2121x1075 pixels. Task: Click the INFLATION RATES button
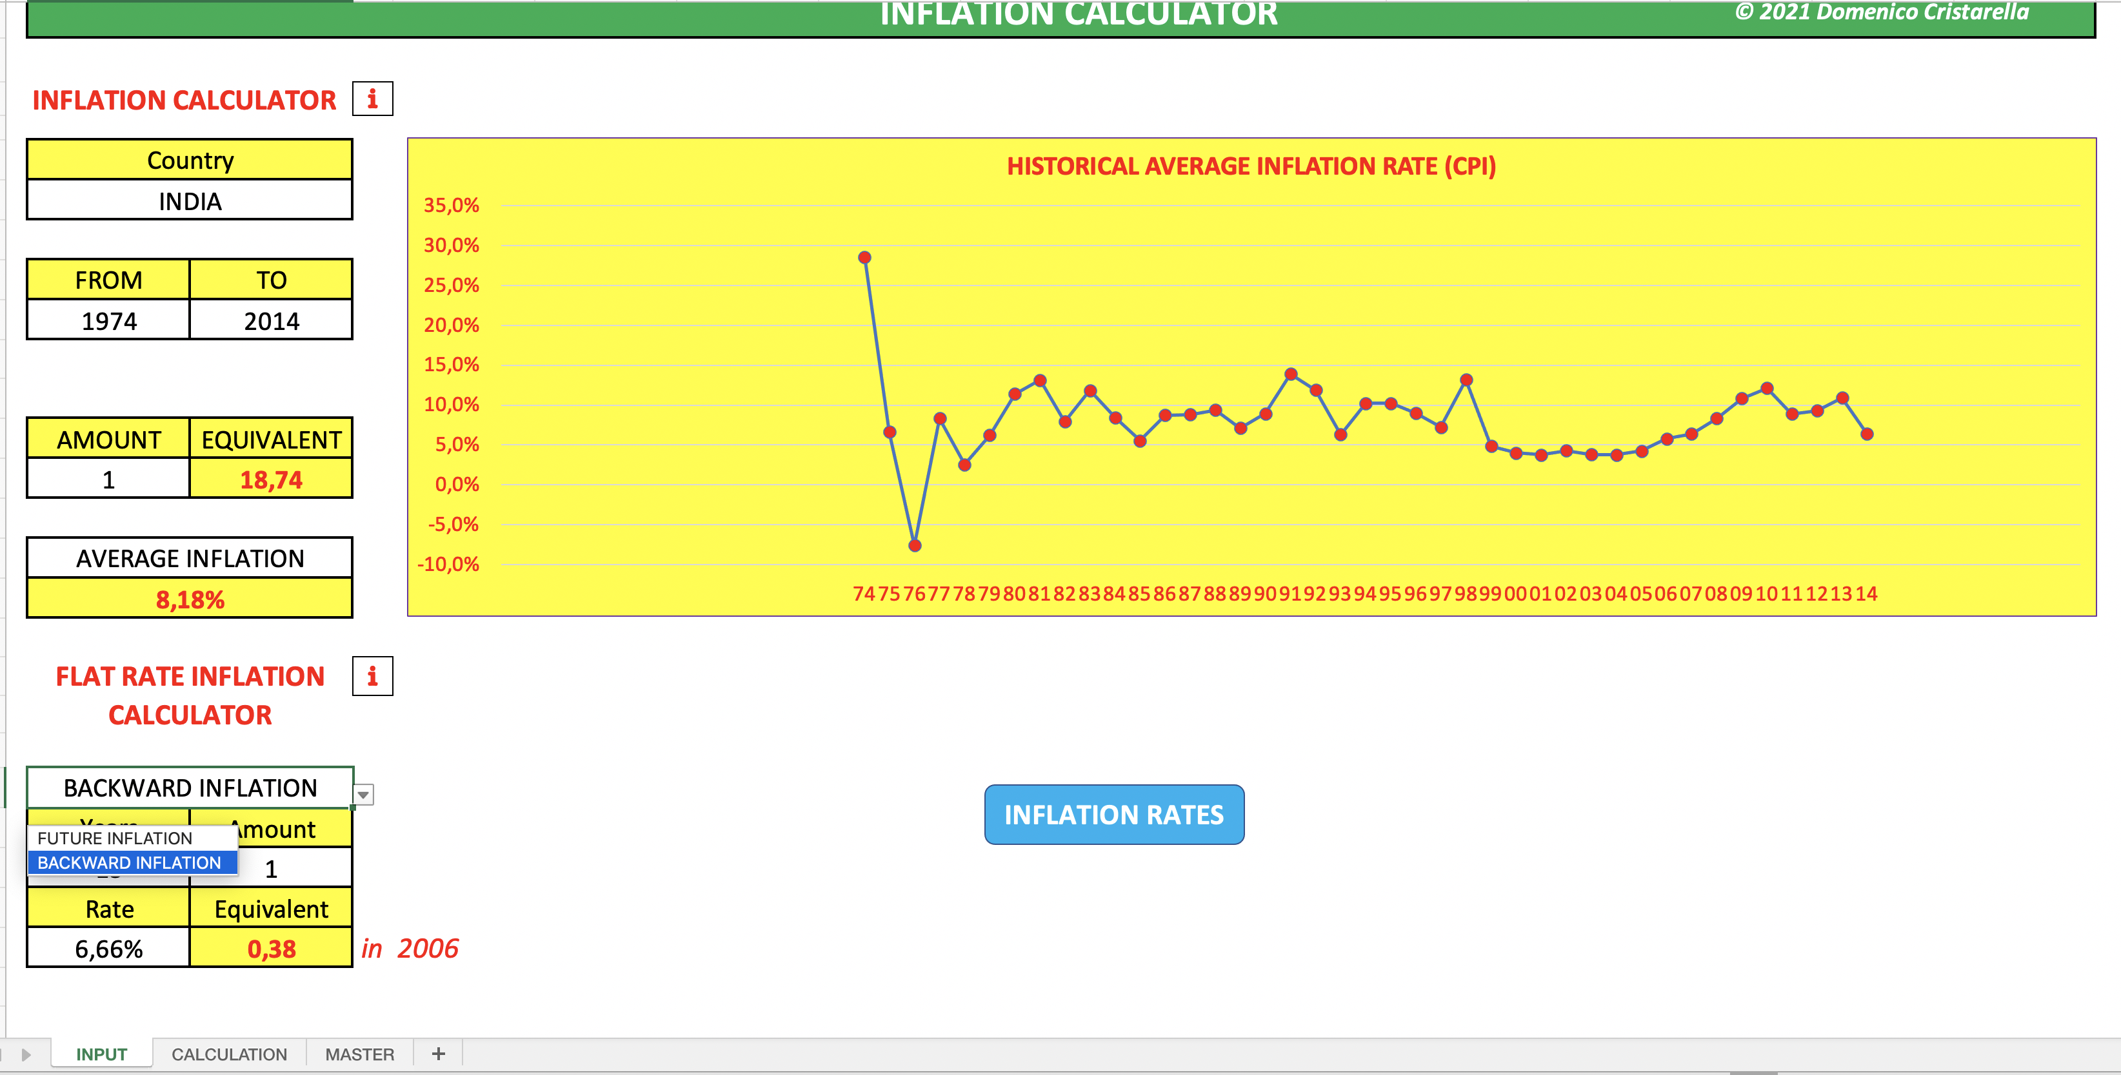[x=1114, y=815]
